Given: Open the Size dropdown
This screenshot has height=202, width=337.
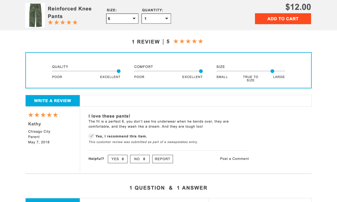Looking at the screenshot, I should coord(122,19).
